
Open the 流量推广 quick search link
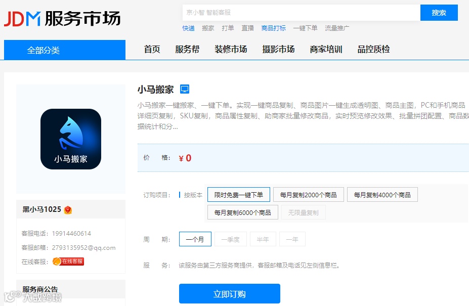point(337,28)
